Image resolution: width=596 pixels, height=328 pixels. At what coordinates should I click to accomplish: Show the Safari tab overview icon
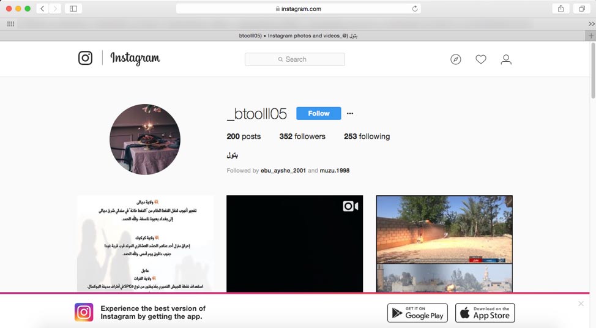581,9
